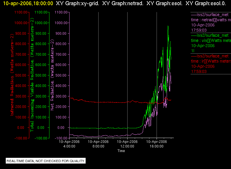
Task: Click the 10-Apr-2006 4:00:00 x-axis label
Action: coord(69,144)
